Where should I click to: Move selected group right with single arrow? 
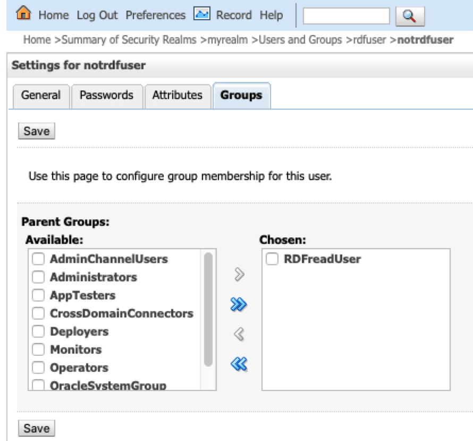[x=239, y=274]
